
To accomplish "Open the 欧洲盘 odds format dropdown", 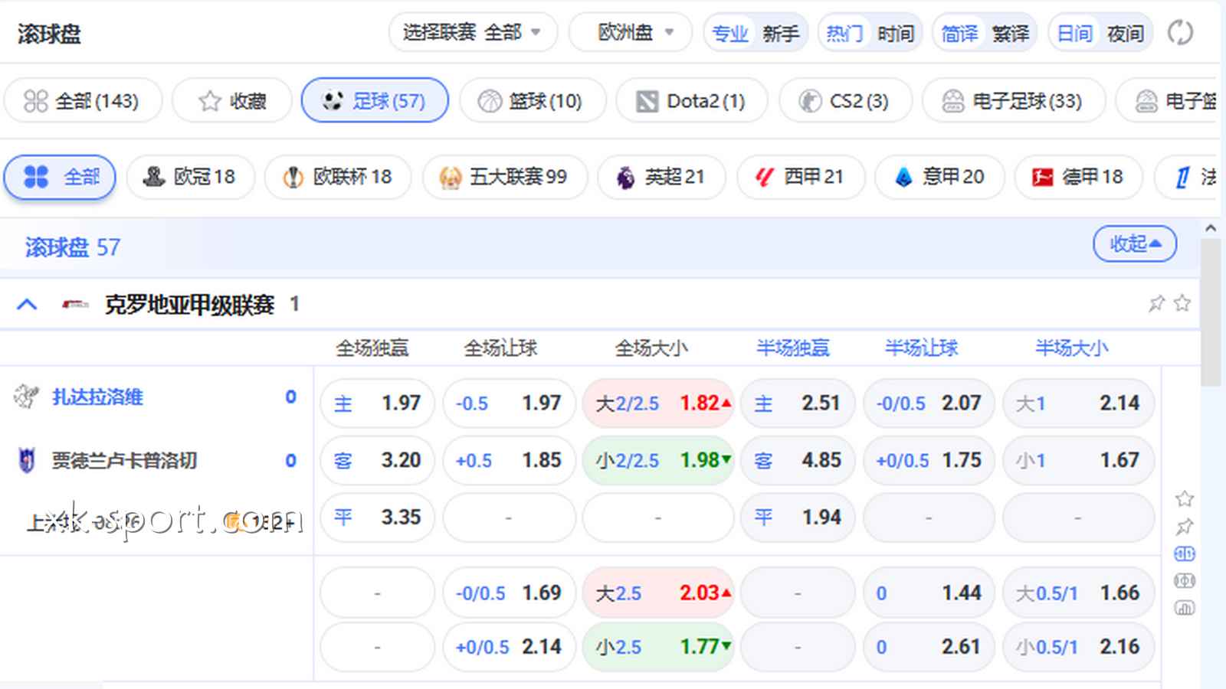I will 630,33.
